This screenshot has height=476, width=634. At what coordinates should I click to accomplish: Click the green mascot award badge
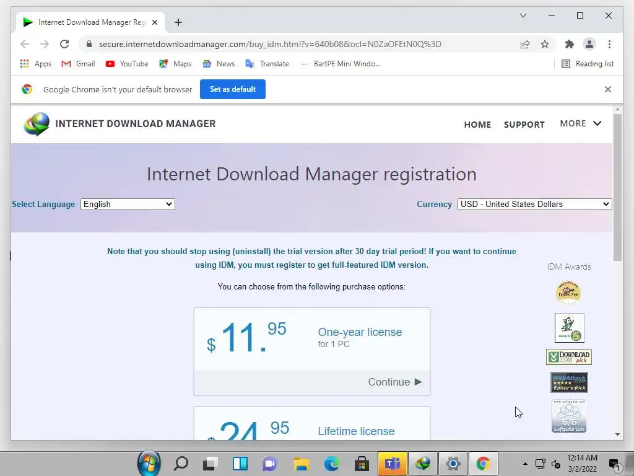(x=570, y=328)
